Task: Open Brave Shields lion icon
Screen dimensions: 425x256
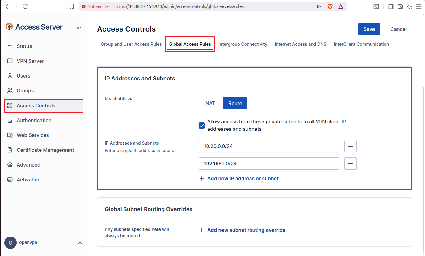Action: click(x=330, y=6)
